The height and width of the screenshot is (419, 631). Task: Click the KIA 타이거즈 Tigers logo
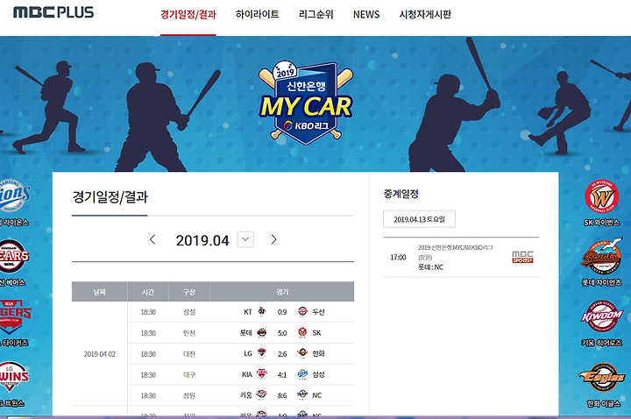15,316
